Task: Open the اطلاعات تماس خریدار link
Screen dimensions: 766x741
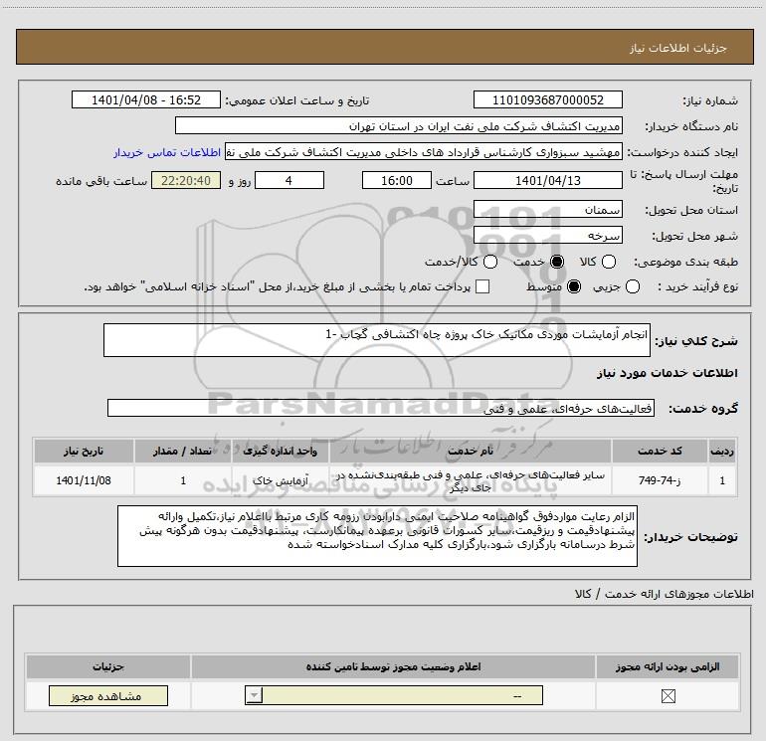Action: [x=167, y=152]
